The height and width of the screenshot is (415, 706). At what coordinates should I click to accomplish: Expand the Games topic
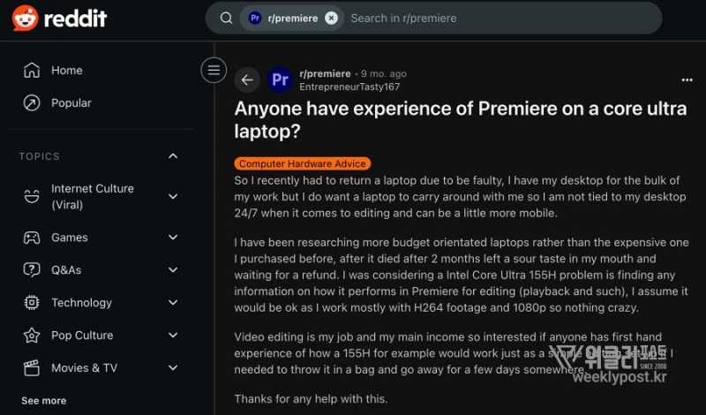[173, 238]
